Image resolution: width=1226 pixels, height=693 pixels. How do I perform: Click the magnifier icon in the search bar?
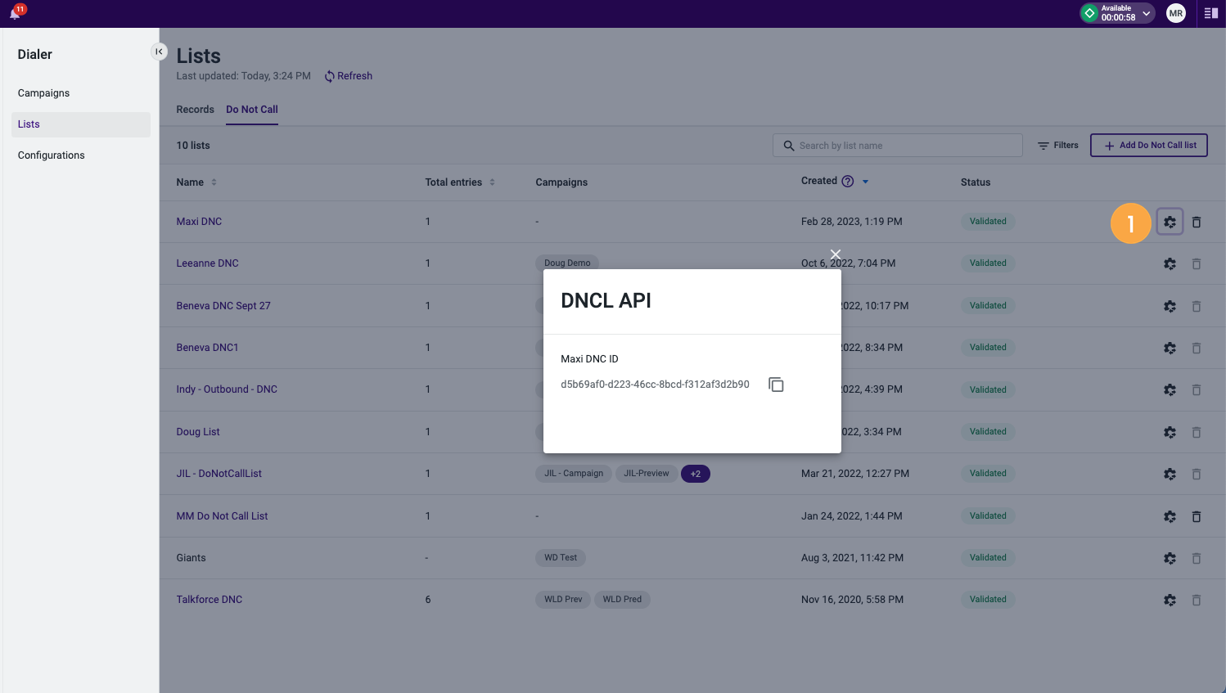[x=788, y=145]
